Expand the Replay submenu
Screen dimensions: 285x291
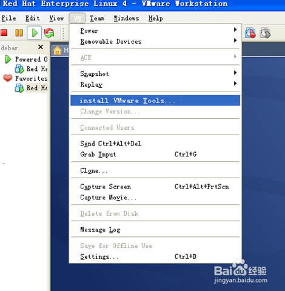[155, 84]
